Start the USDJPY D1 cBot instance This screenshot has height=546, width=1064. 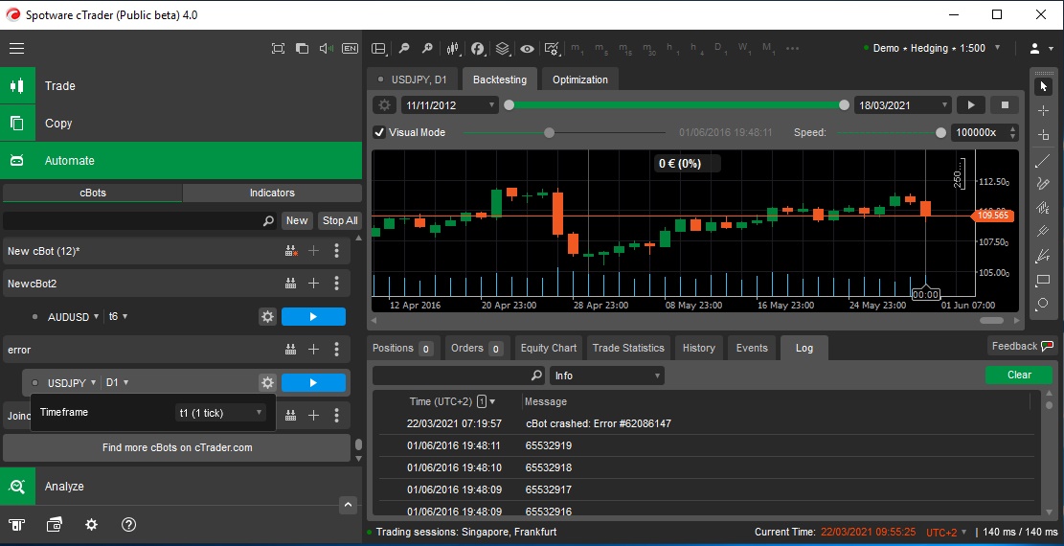click(313, 382)
